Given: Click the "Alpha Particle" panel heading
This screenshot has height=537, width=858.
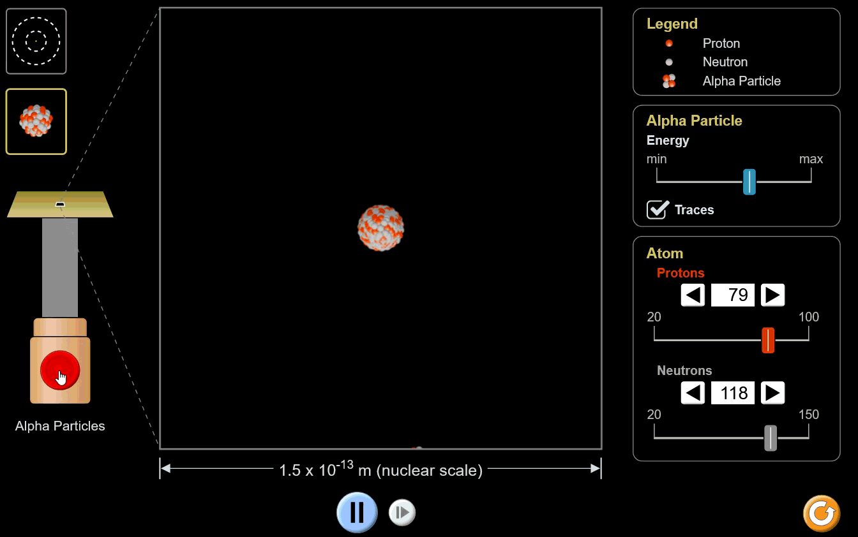Looking at the screenshot, I should [x=695, y=121].
